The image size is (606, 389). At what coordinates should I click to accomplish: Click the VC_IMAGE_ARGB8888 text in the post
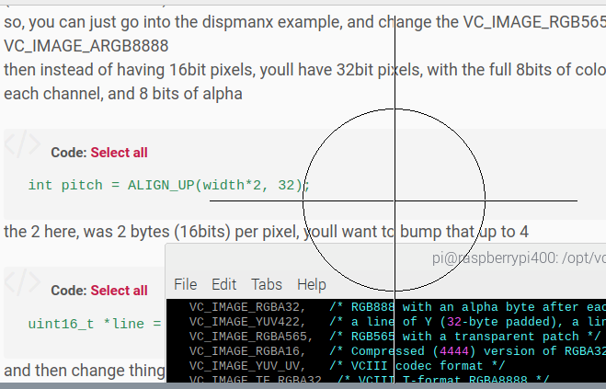coord(86,46)
